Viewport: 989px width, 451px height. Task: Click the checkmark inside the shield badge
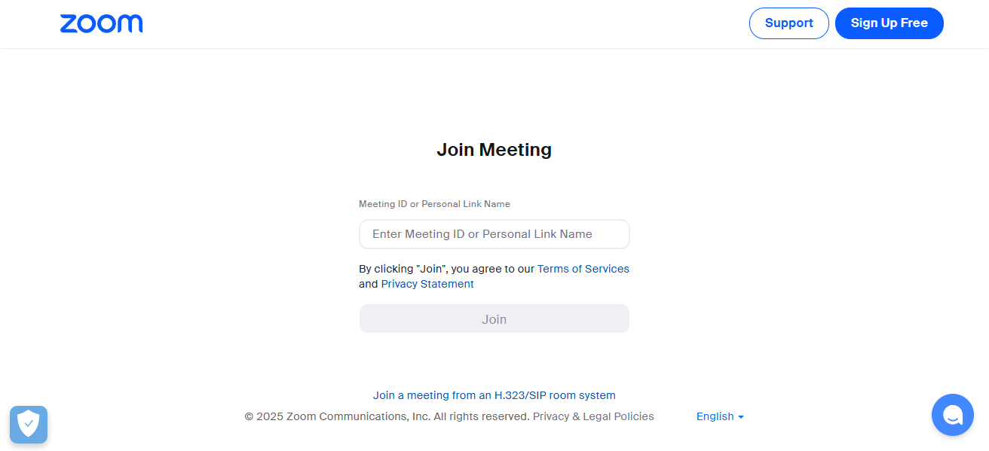pos(29,424)
